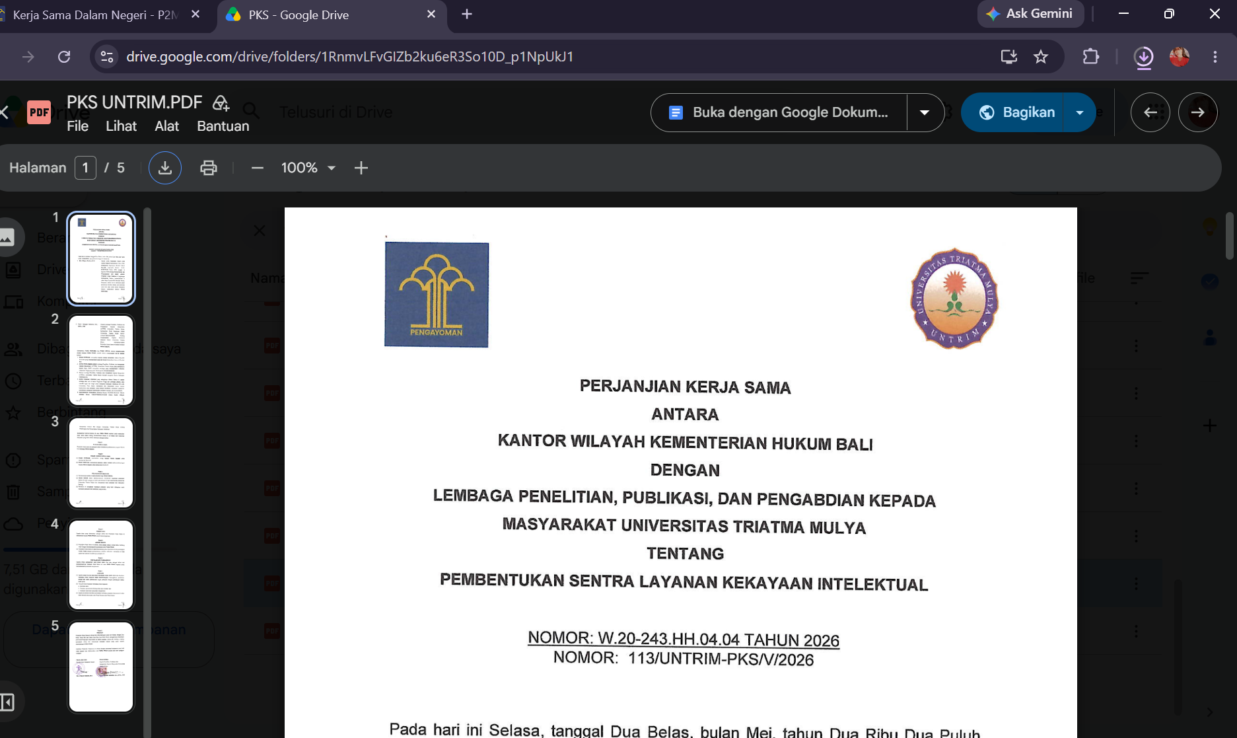1237x738 pixels.
Task: Click the PKS UNTRIM.PDF file title
Action: (x=134, y=102)
